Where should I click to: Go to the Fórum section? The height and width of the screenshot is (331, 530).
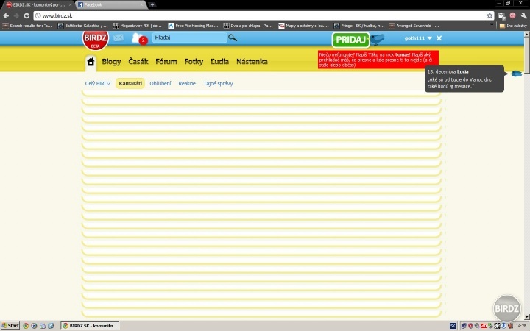tap(166, 62)
